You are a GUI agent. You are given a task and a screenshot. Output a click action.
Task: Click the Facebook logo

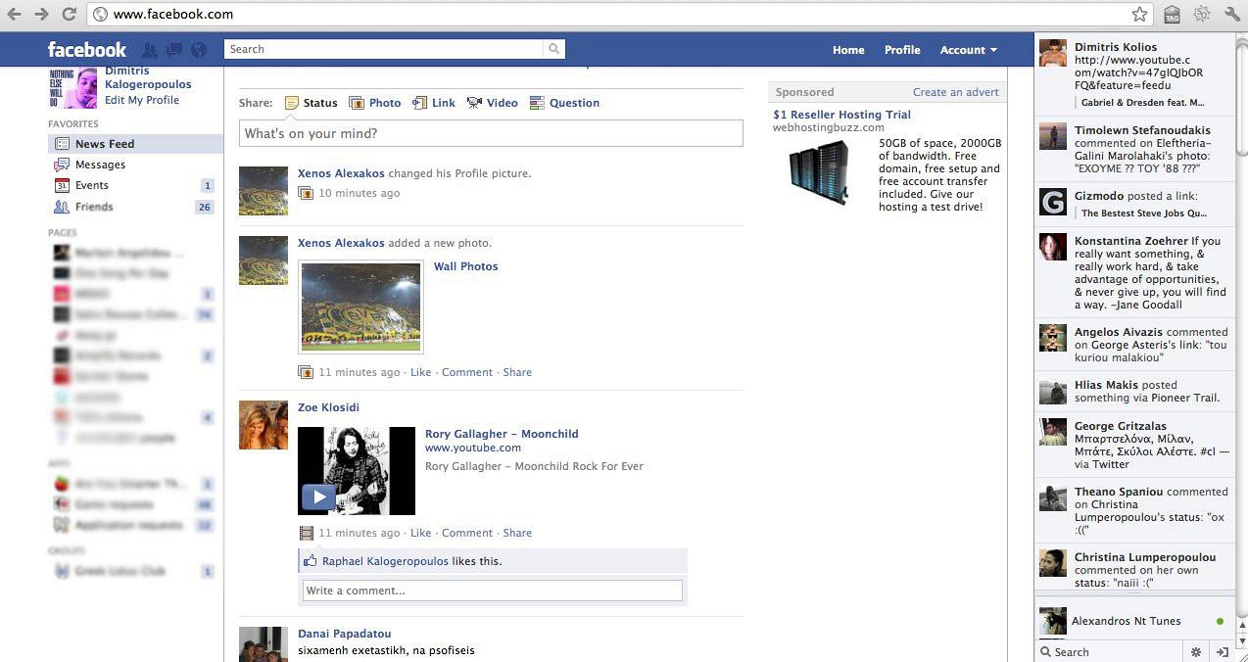[87, 49]
